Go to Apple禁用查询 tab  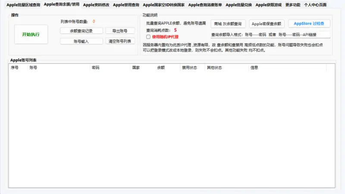(126, 5)
